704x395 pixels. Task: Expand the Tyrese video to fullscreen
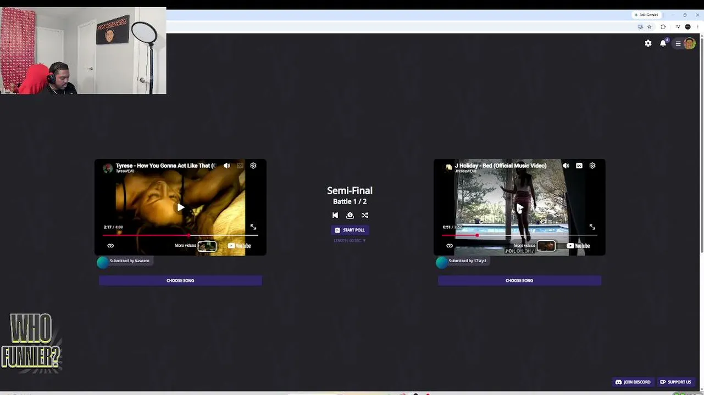253,227
